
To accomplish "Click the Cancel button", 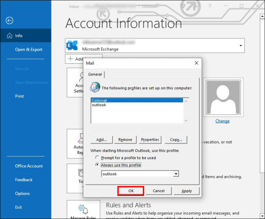I will pyautogui.click(x=159, y=191).
